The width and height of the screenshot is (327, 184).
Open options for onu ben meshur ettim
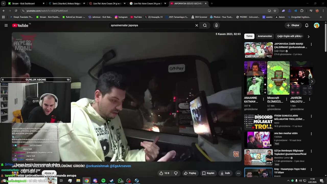tap(311, 134)
